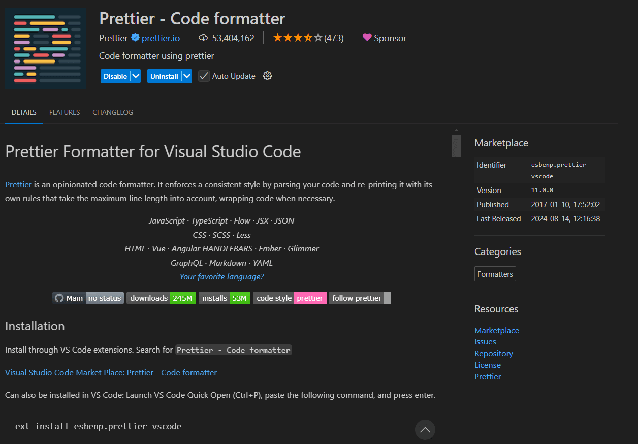Click the Installation heading
This screenshot has width=638, height=444.
[35, 326]
